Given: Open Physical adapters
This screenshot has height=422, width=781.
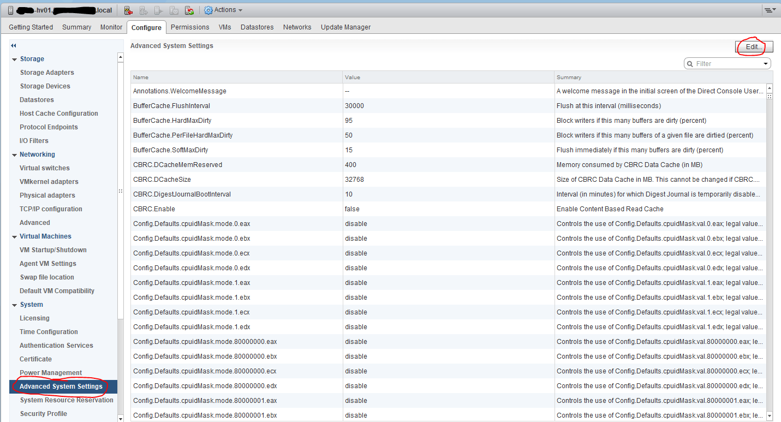Looking at the screenshot, I should (47, 195).
